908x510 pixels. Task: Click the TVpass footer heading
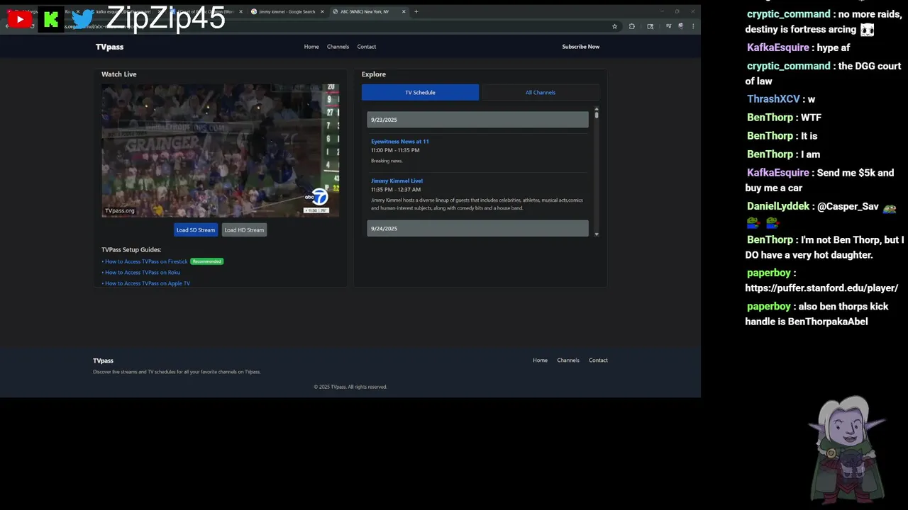103,361
